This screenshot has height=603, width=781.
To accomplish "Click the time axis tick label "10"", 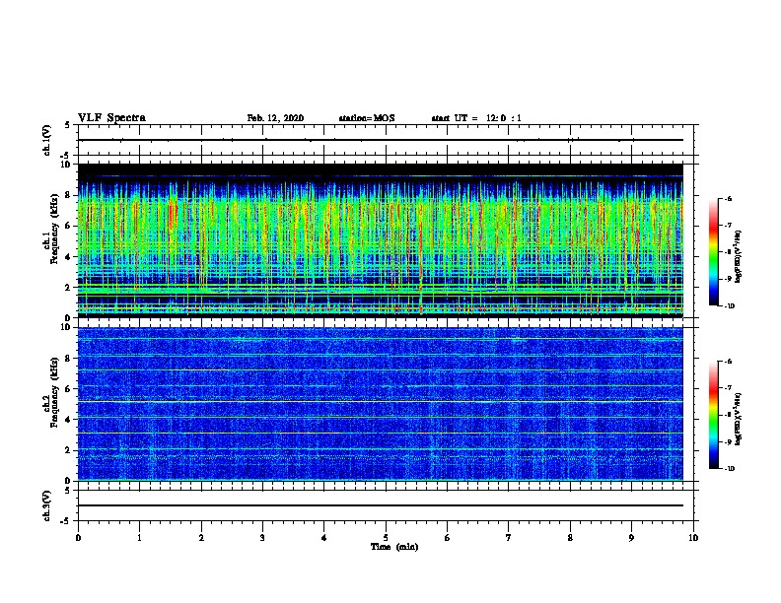I will pos(693,538).
